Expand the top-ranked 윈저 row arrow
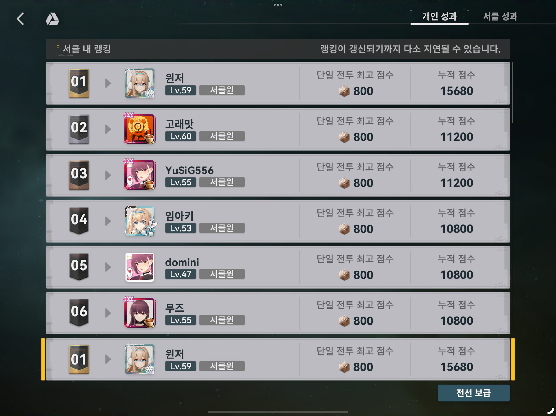 tap(108, 83)
